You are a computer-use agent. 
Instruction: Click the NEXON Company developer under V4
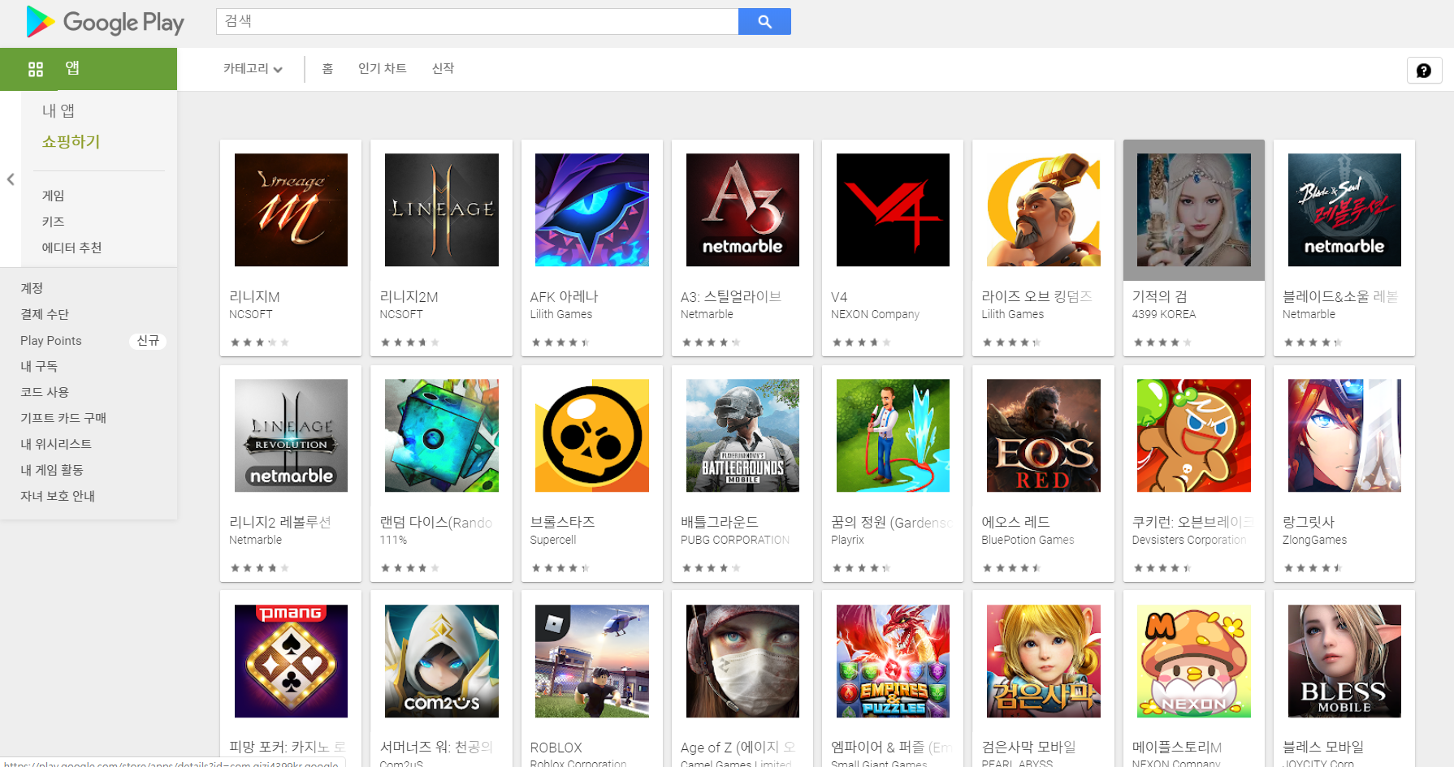click(x=875, y=314)
